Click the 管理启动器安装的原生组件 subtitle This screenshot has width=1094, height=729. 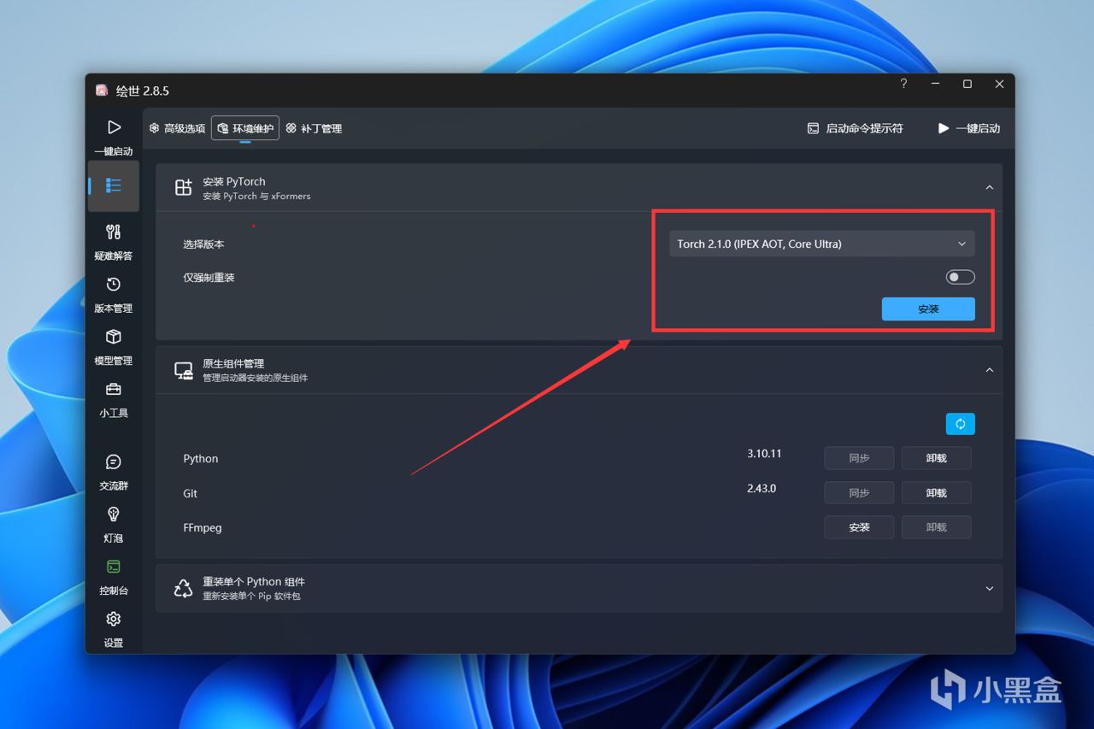pyautogui.click(x=255, y=378)
